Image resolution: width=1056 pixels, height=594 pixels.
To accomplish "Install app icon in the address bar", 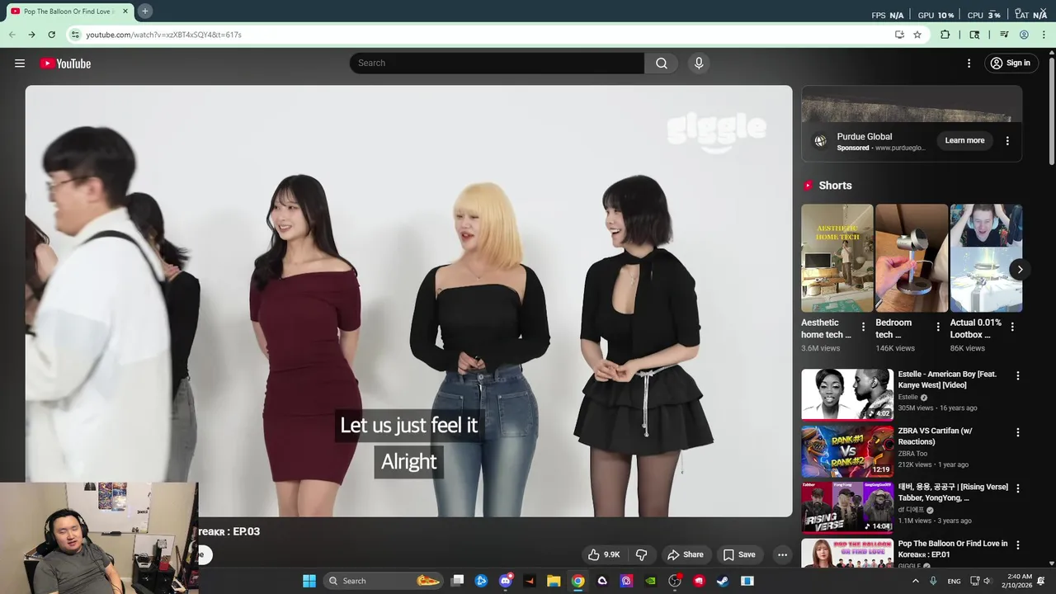I will [x=899, y=35].
